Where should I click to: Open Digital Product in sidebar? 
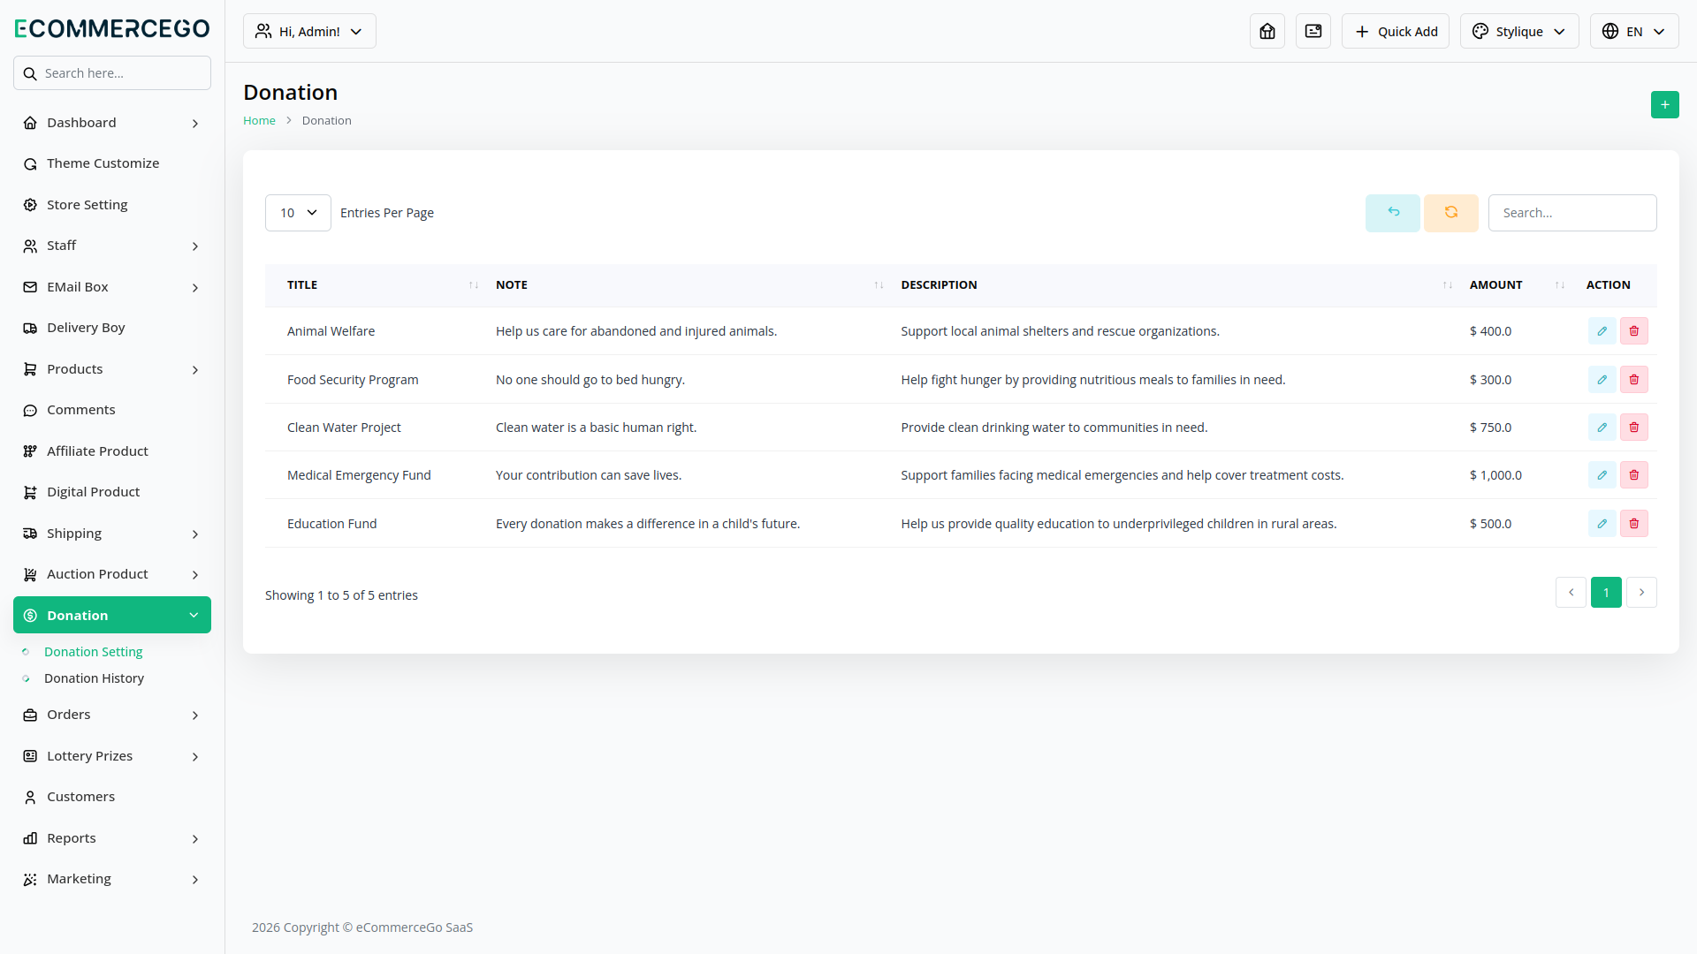click(112, 492)
